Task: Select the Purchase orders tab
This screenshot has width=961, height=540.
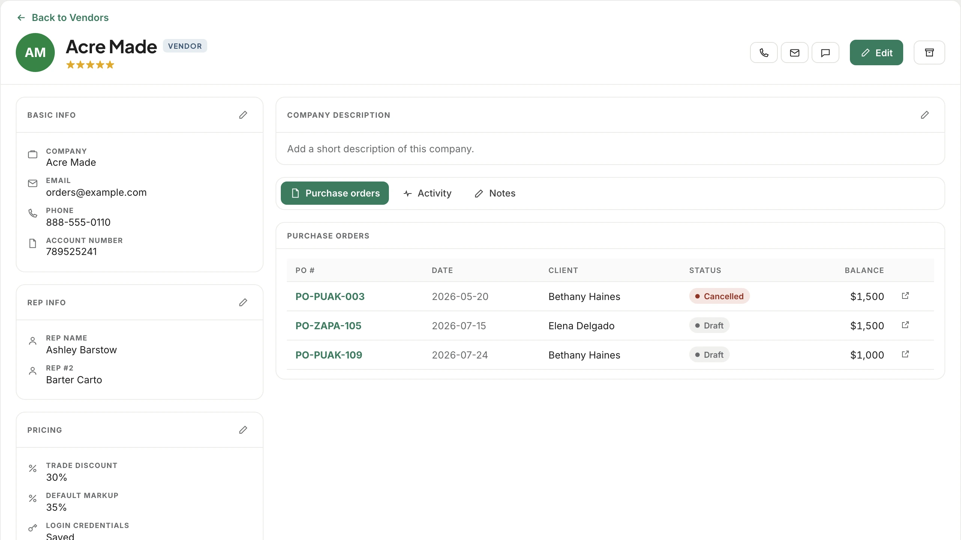Action: point(334,193)
